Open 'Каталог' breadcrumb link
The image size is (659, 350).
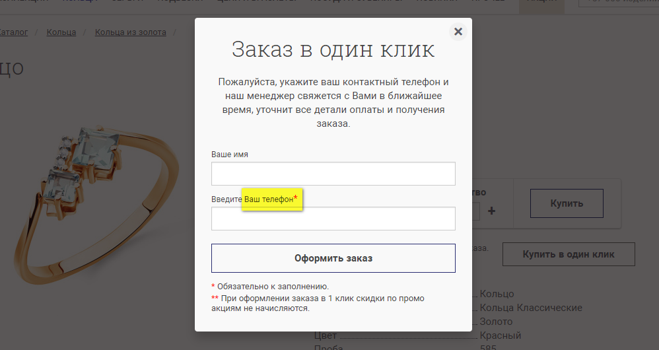(13, 32)
